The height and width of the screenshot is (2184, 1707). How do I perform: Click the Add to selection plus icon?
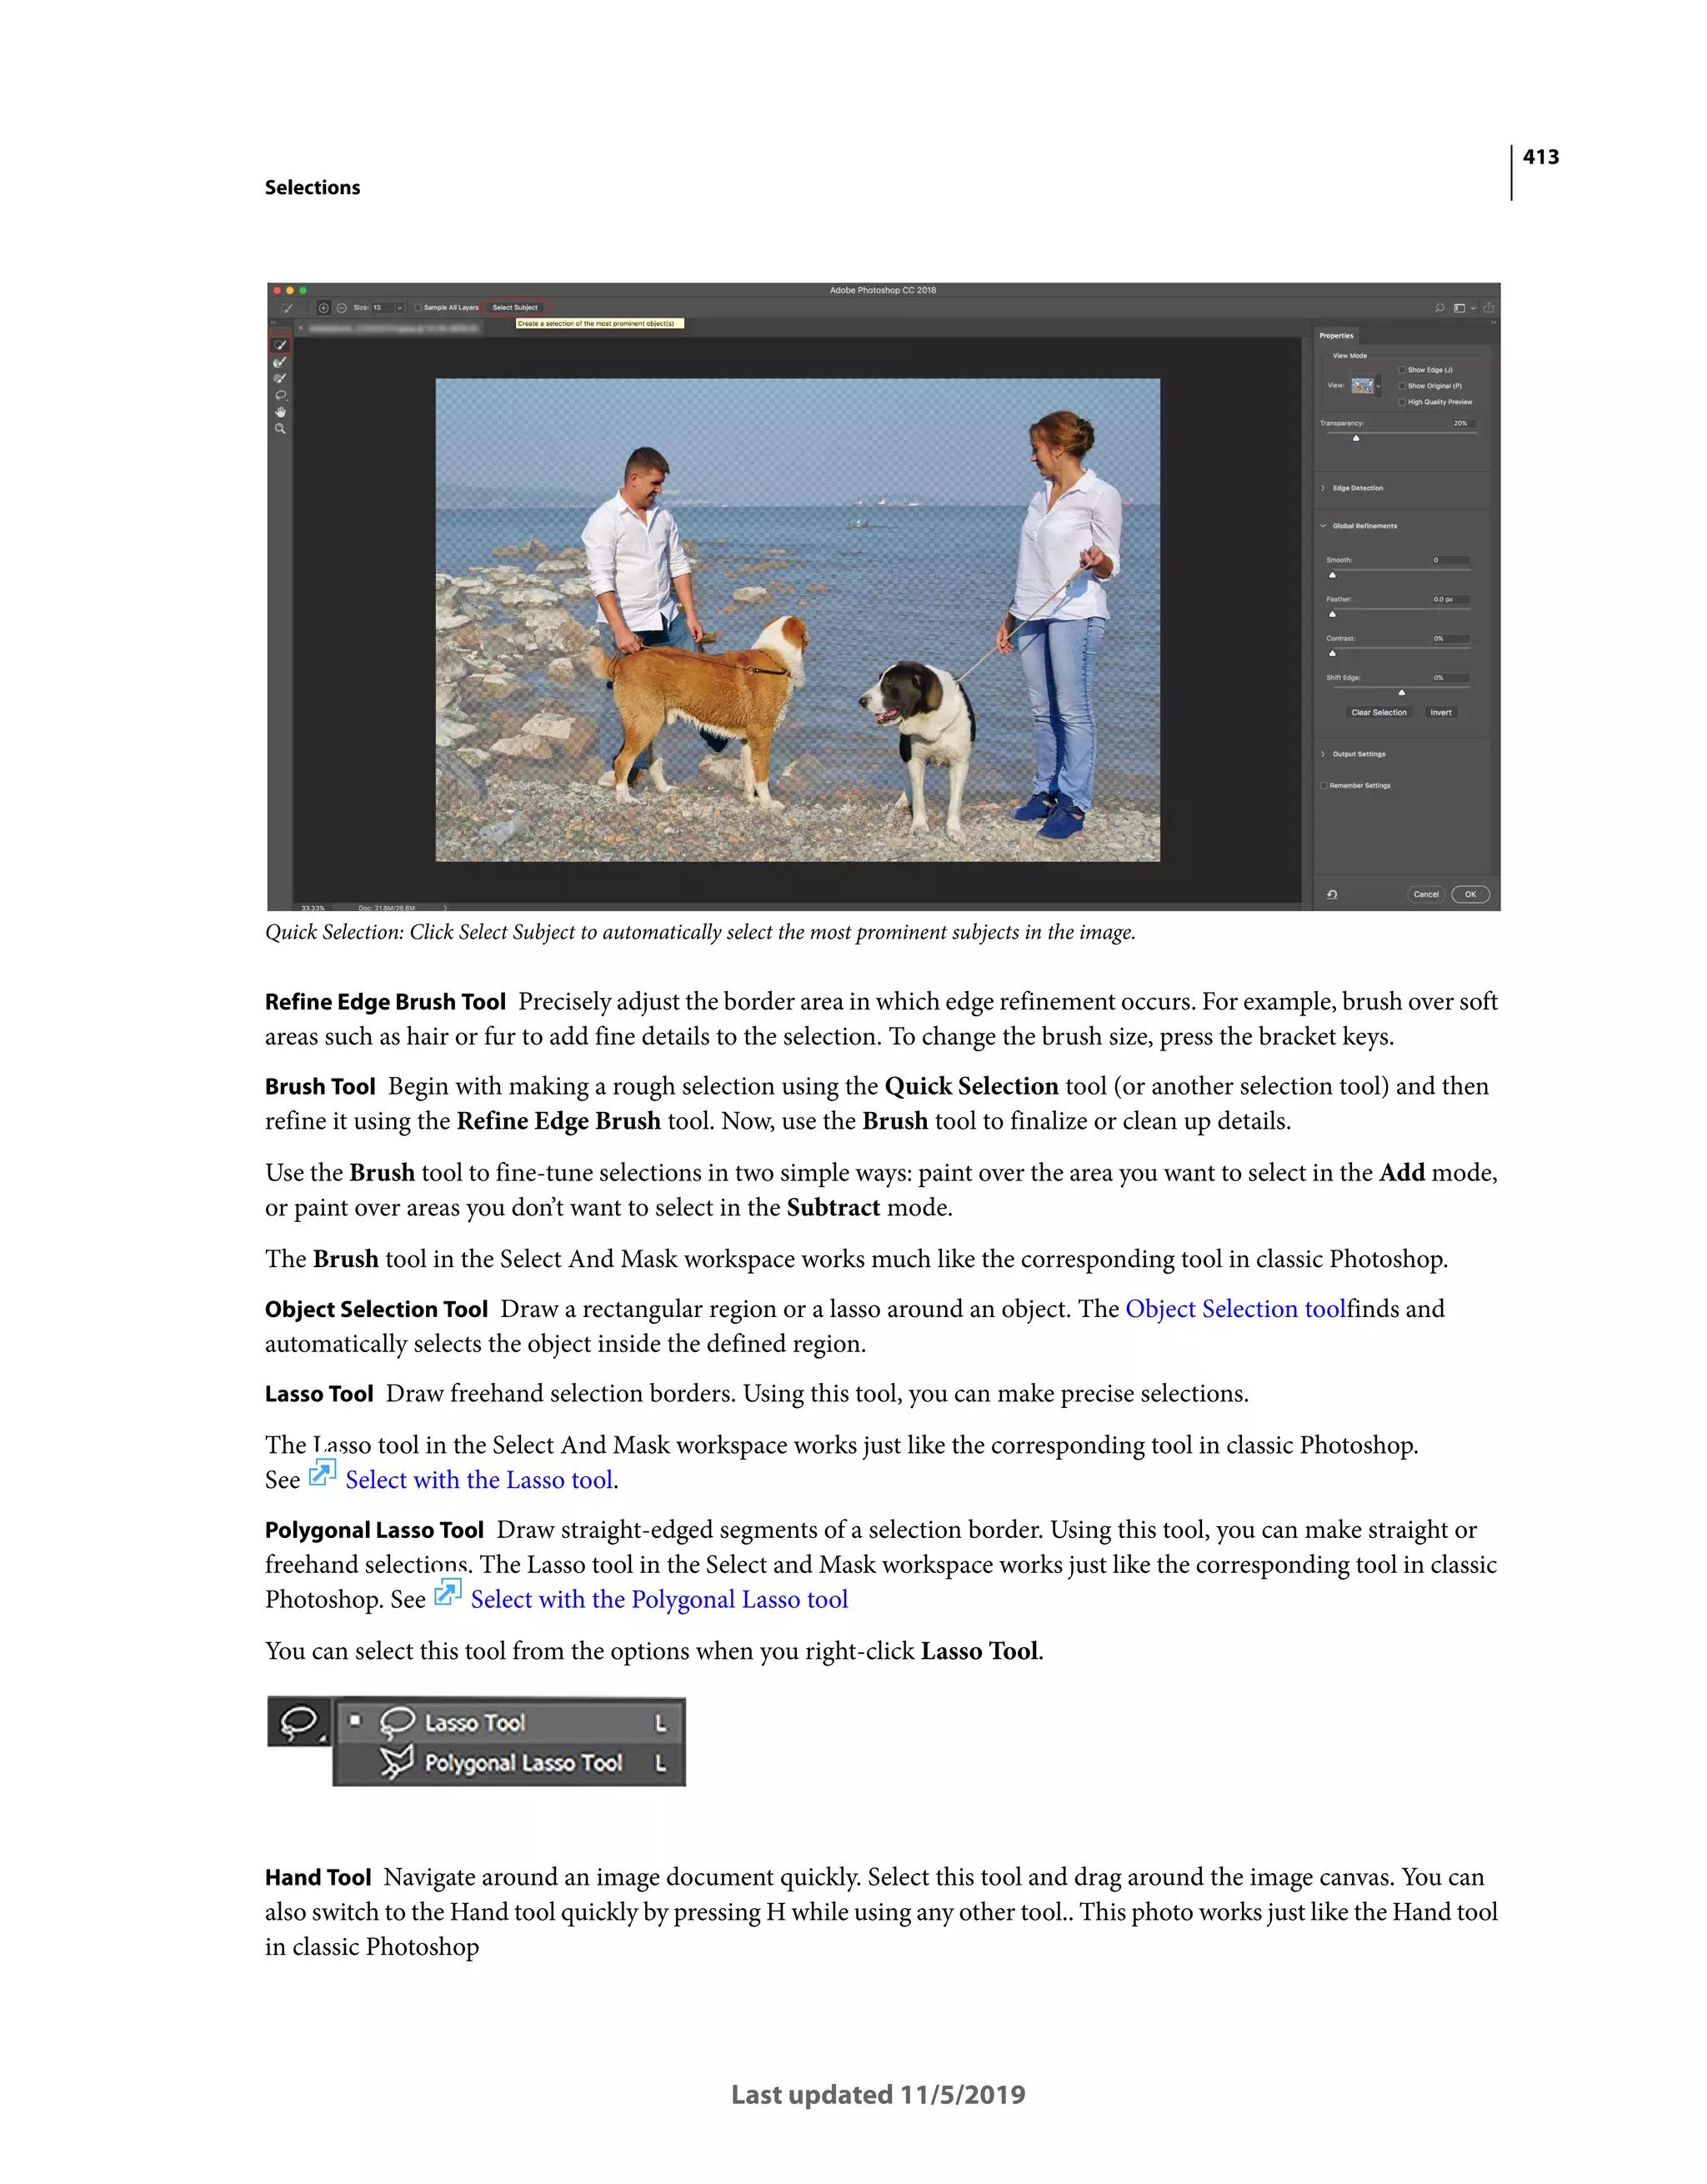click(x=324, y=308)
